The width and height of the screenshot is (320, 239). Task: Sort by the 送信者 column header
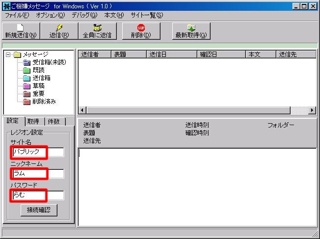[x=95, y=54]
